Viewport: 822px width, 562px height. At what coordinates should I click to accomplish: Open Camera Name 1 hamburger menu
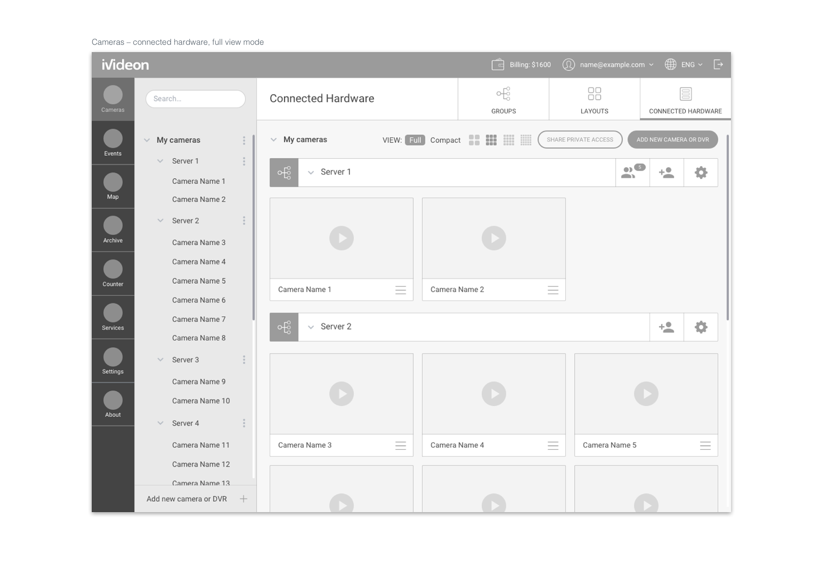(x=400, y=290)
